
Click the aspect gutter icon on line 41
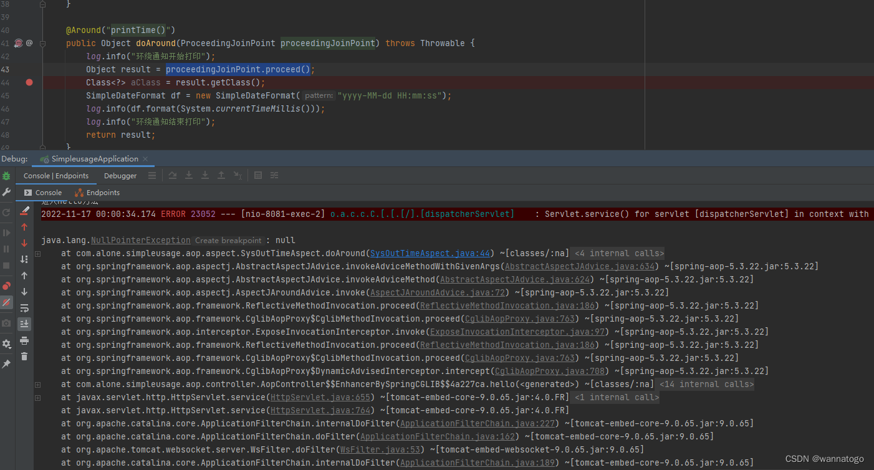coord(19,43)
